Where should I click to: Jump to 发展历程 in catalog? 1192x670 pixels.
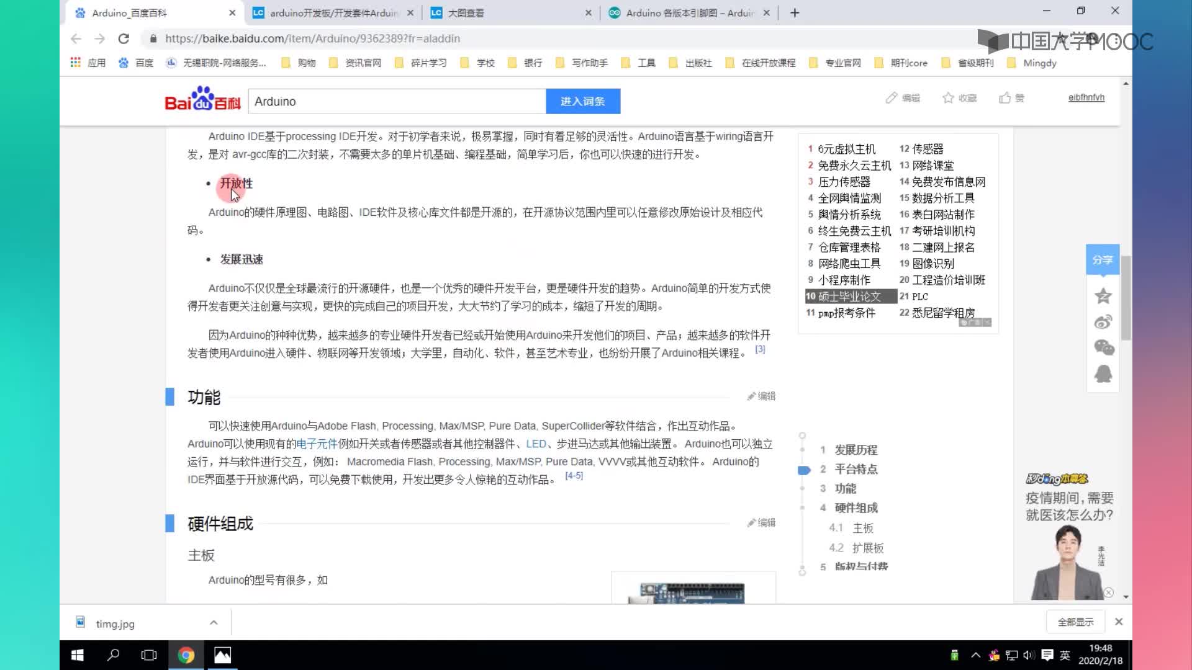[856, 450]
